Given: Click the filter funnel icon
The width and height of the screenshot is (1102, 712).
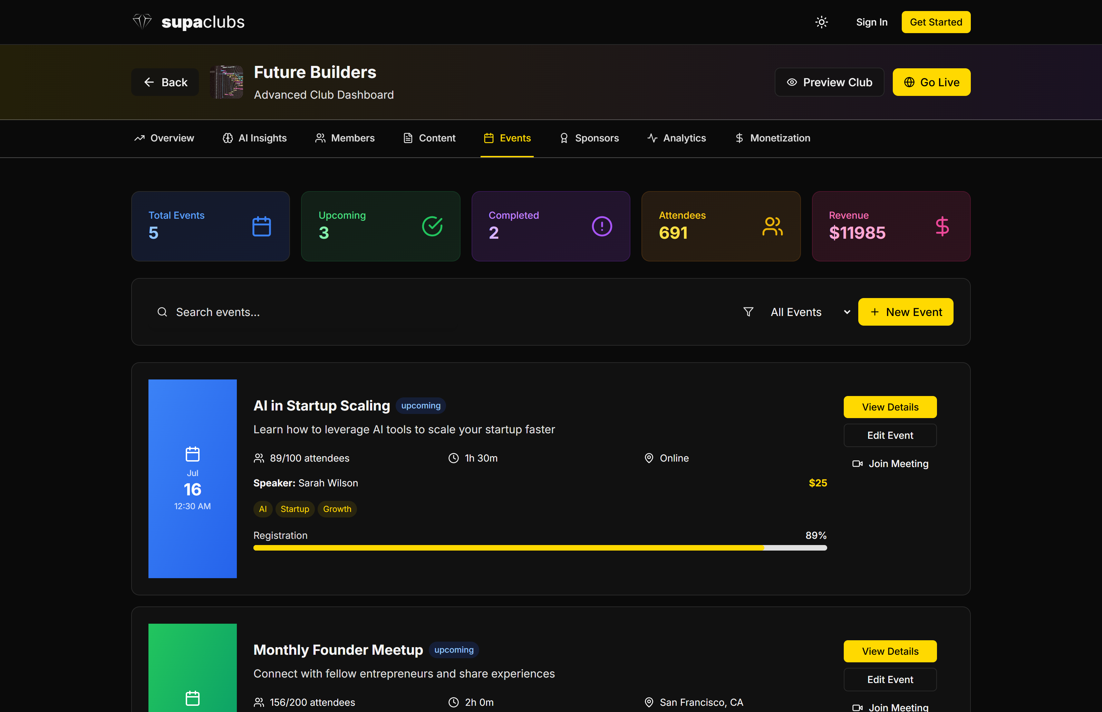Looking at the screenshot, I should pos(748,312).
